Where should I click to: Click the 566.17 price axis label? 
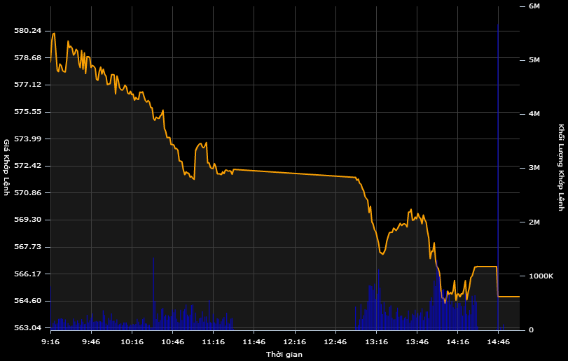[x=28, y=274]
